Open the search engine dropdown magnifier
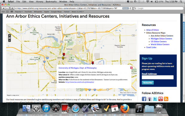The height and width of the screenshot is (116, 185). (x=135, y=8)
